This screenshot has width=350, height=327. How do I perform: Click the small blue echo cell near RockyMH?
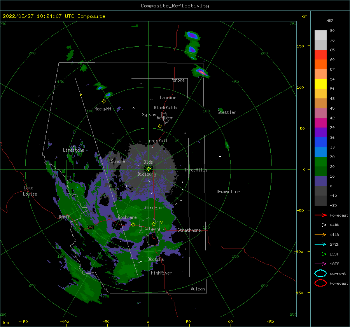click(108, 95)
